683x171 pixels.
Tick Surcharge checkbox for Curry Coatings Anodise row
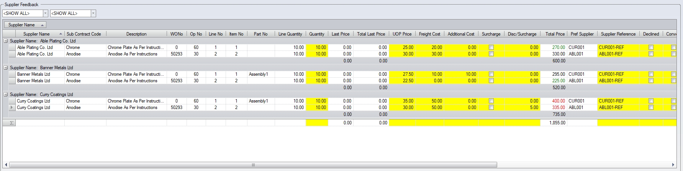pos(491,107)
